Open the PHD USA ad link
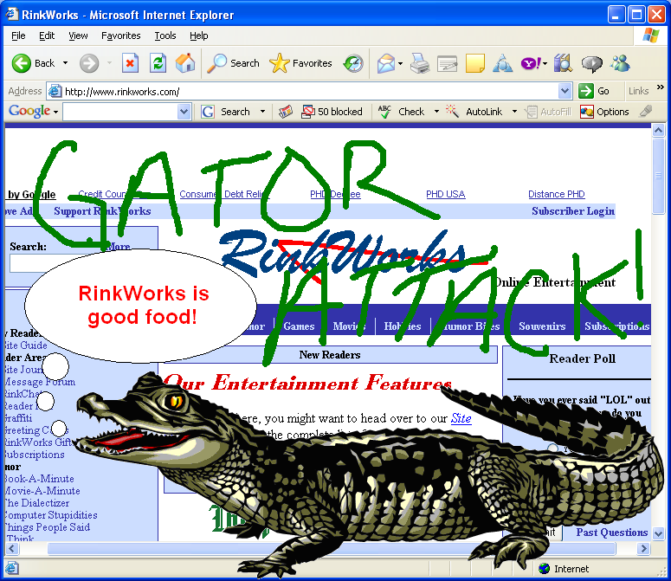The width and height of the screenshot is (671, 581). point(446,194)
